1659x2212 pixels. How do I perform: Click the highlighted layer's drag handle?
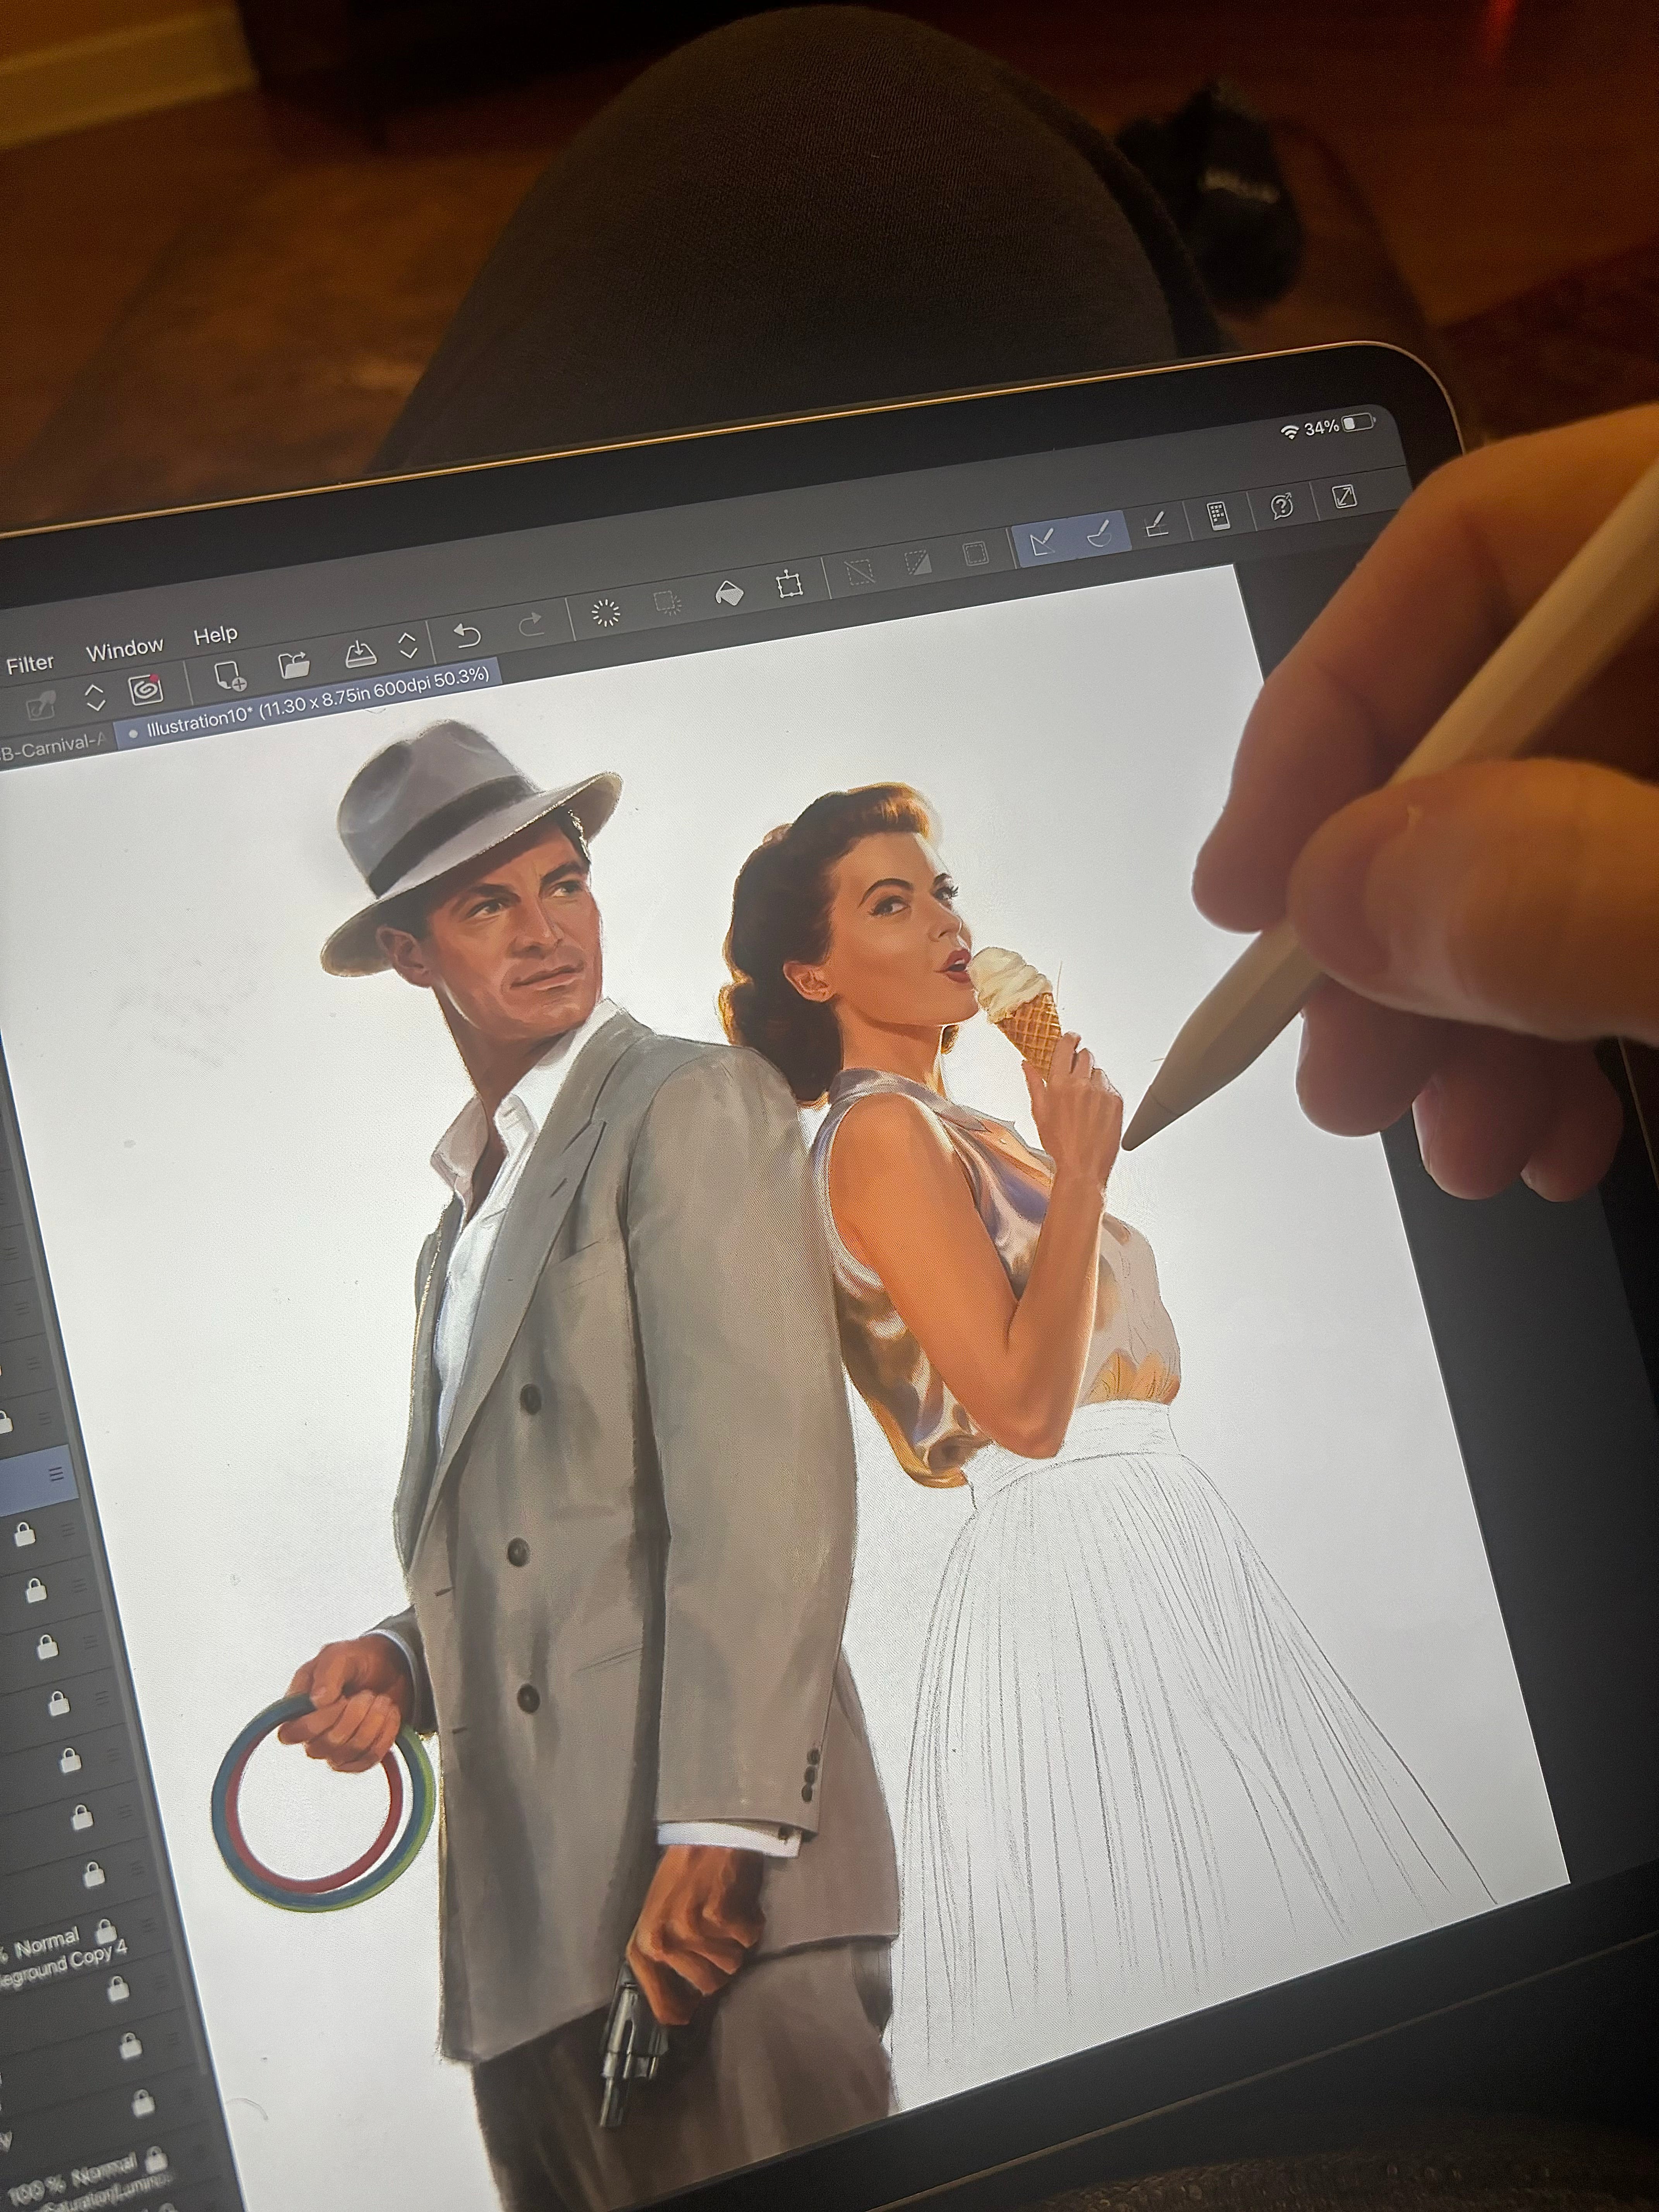click(x=56, y=1474)
